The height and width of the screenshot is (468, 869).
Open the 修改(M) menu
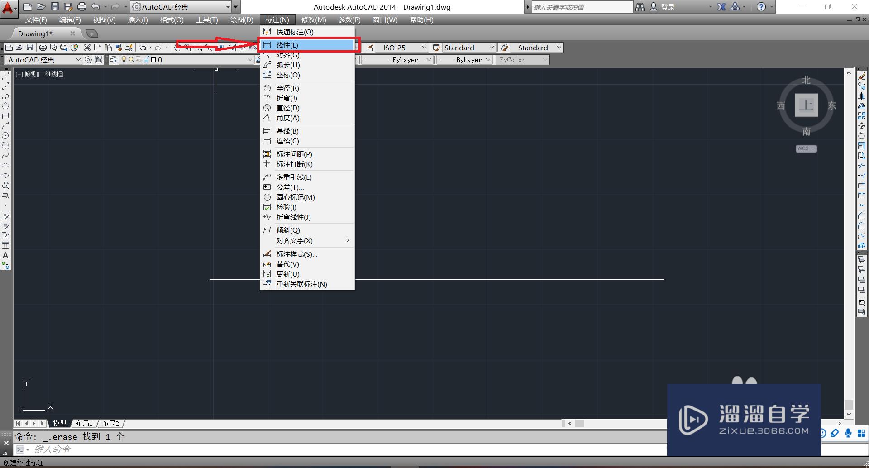click(x=314, y=20)
